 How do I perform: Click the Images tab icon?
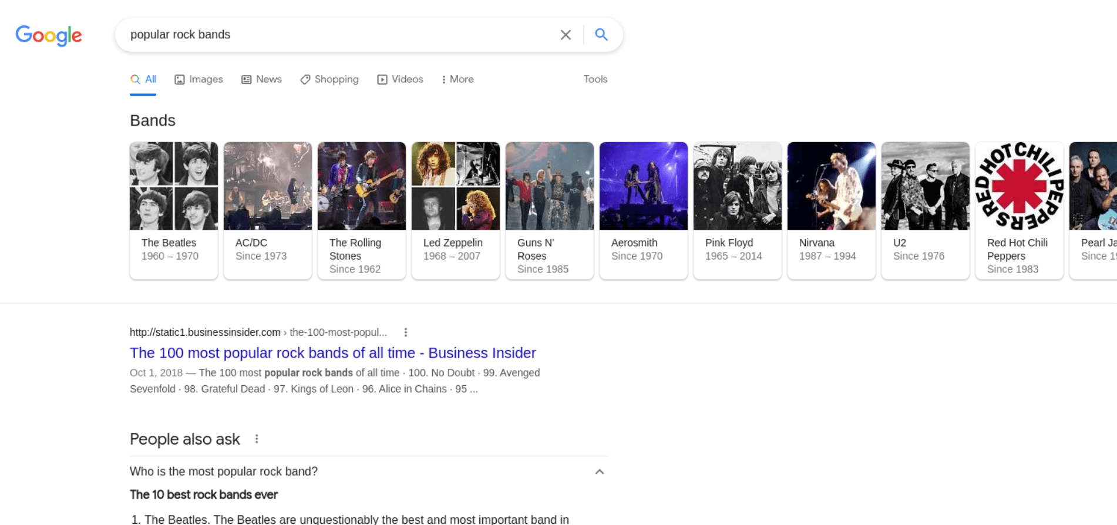point(180,79)
